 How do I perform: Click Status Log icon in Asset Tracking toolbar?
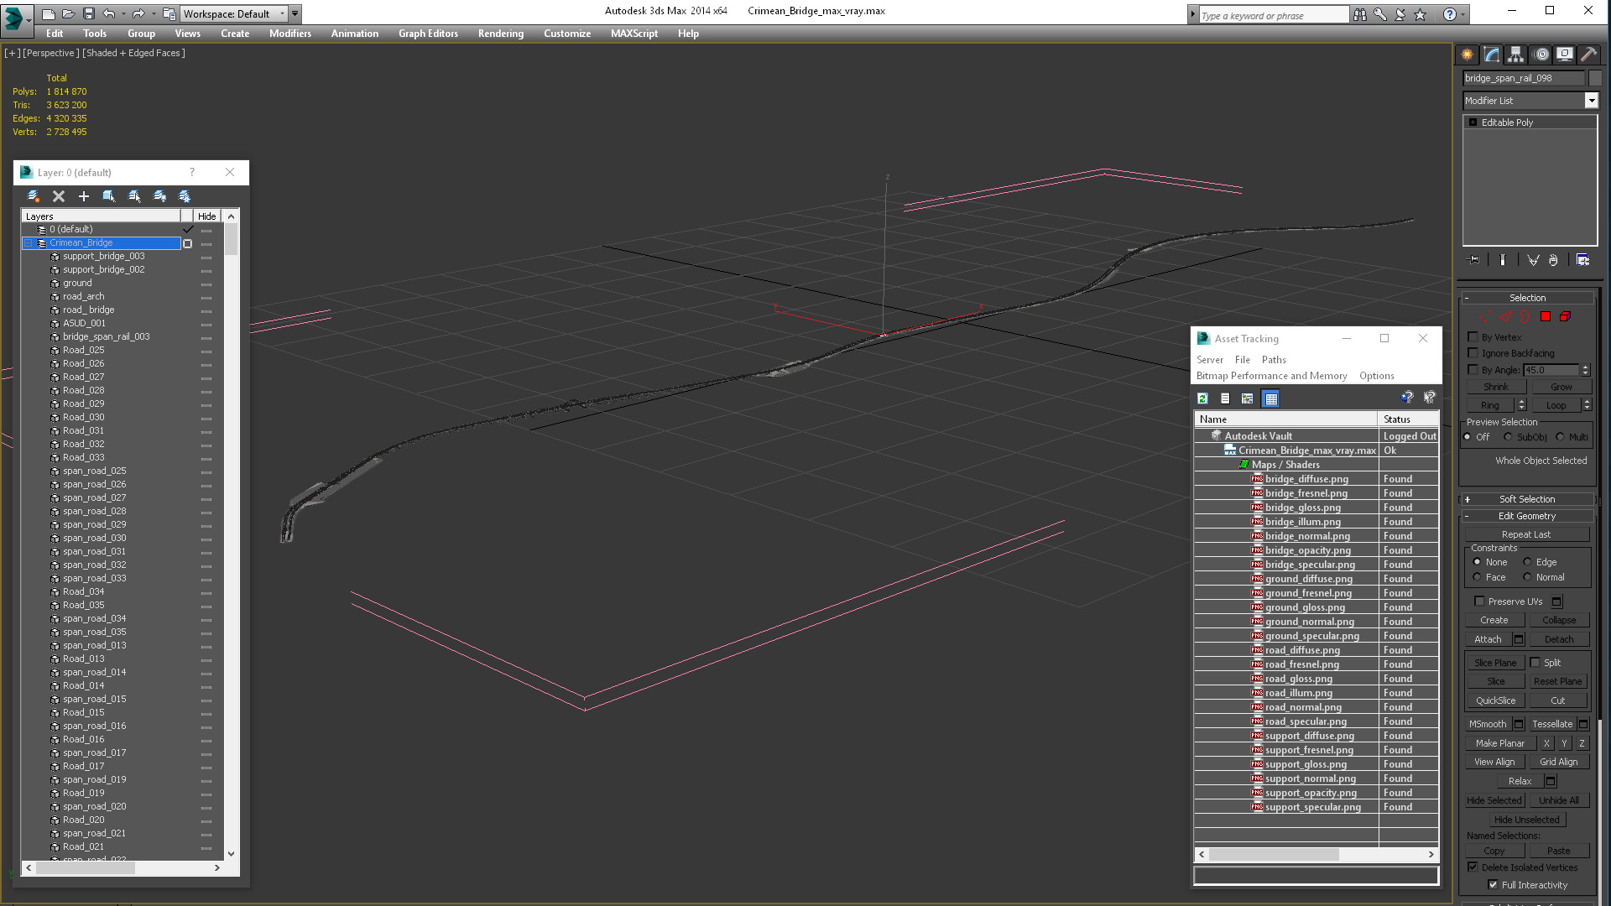point(1225,398)
